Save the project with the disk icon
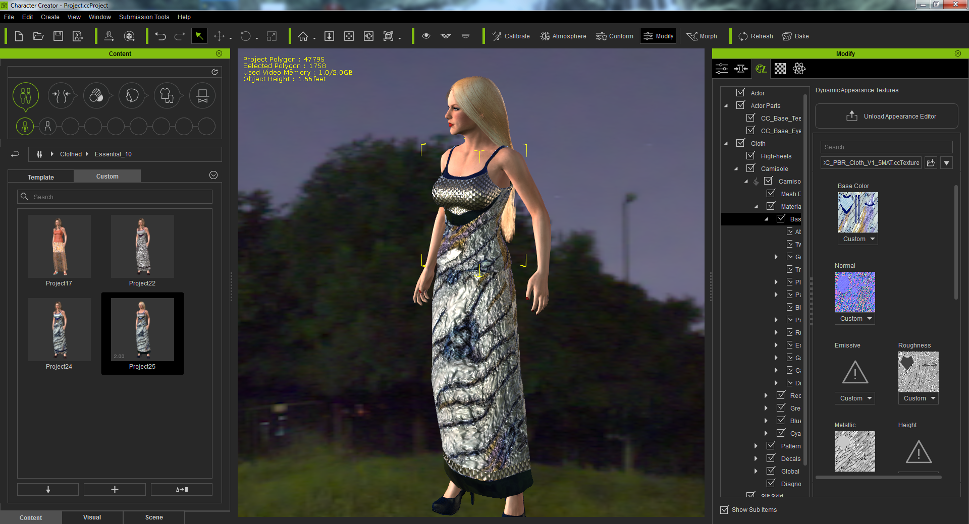Image resolution: width=969 pixels, height=524 pixels. [x=58, y=36]
